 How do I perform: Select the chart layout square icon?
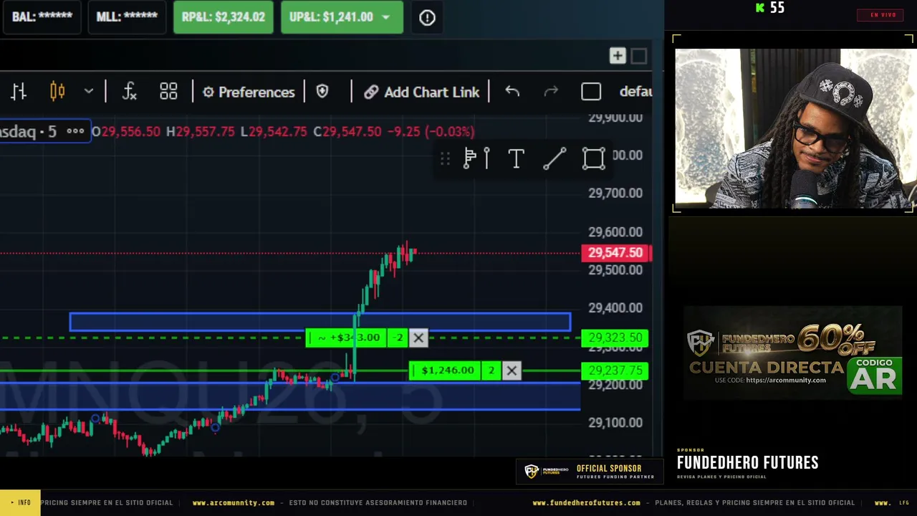pyautogui.click(x=591, y=92)
